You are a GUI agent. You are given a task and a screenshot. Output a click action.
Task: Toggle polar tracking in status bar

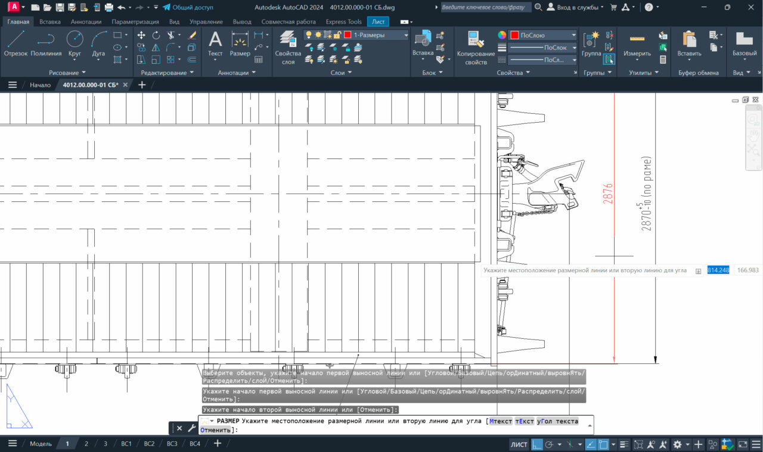(x=549, y=444)
